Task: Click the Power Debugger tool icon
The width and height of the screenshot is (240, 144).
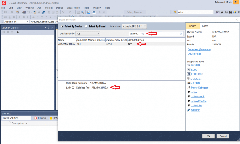Action: coord(188,88)
